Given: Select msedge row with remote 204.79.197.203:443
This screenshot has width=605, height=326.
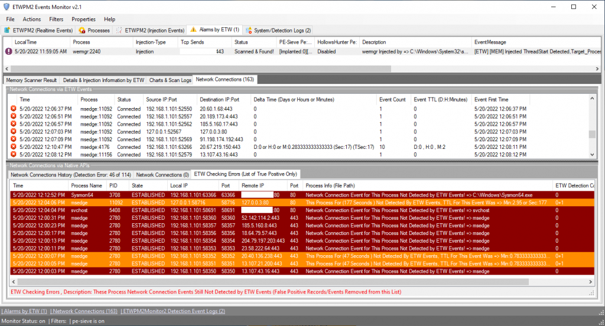Looking at the screenshot, I should [302, 241].
